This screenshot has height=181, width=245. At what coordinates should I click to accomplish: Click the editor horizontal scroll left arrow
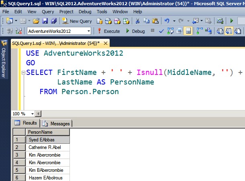[38, 114]
